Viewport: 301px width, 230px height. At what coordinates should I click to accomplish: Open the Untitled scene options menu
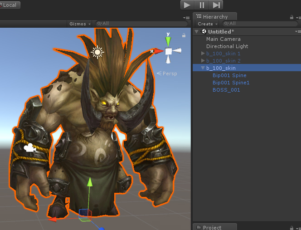coord(298,31)
